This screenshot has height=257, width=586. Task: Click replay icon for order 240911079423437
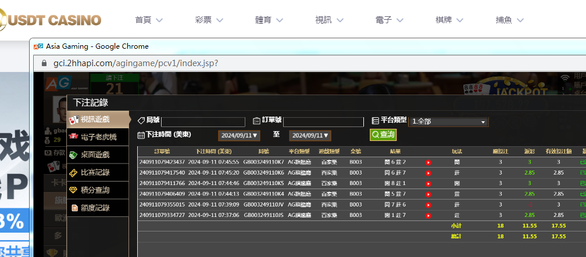[428, 162]
